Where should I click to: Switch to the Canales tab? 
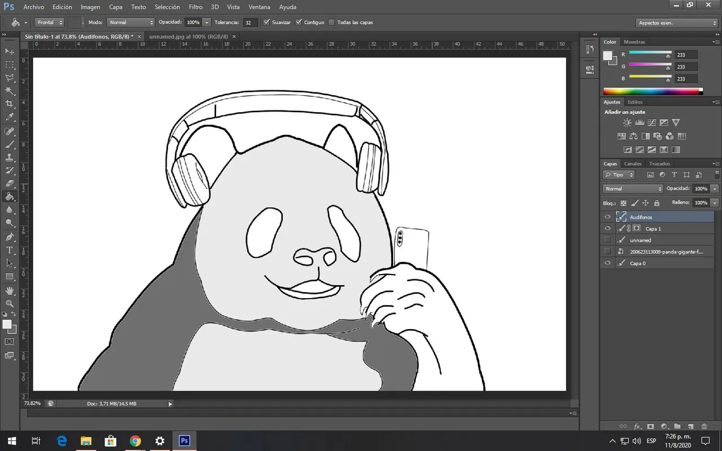pos(632,163)
